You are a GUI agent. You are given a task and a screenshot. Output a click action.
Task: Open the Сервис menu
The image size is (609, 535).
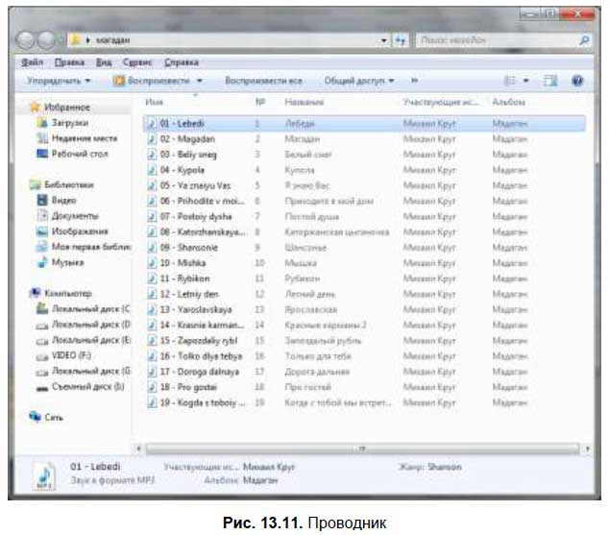tap(137, 62)
